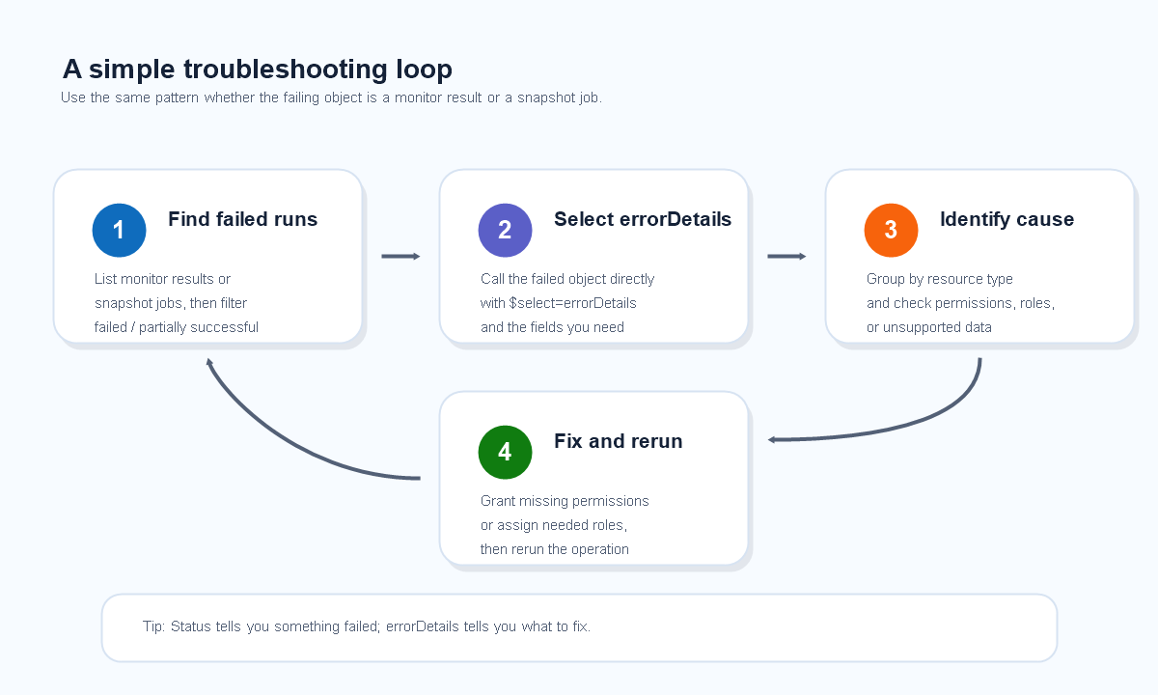This screenshot has width=1158, height=695.
Task: Click the arrow between steps 2 and 3
Action: [786, 256]
